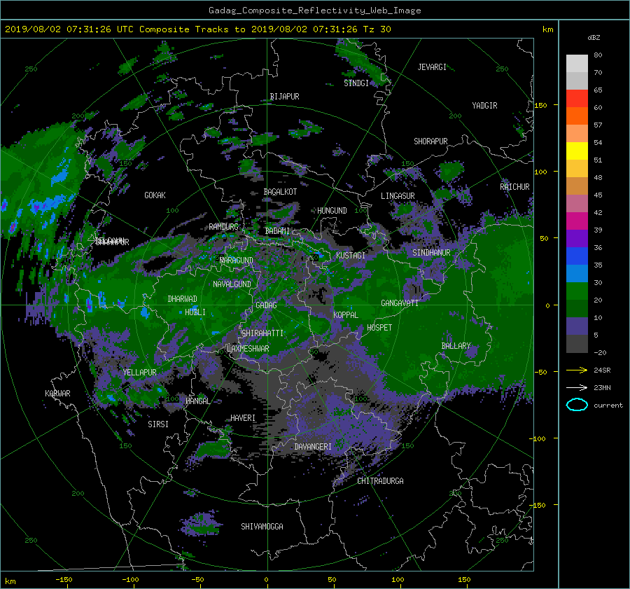Click the SHIVAMOGGA city label
Screen dimensions: 630x589
pos(262,527)
